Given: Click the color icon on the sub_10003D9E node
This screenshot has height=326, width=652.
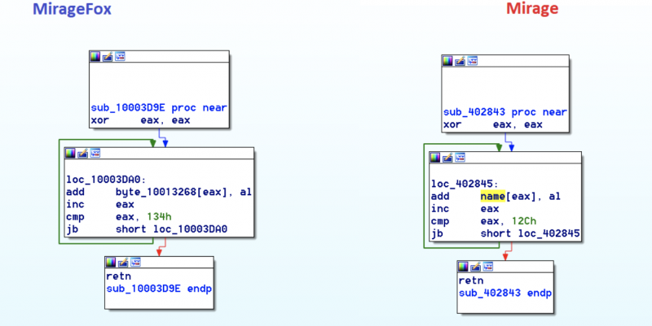Looking at the screenshot, I should tap(95, 57).
